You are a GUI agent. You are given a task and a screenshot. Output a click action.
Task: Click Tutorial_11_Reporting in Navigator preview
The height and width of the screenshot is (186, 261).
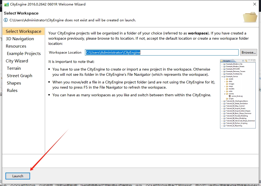234,126
